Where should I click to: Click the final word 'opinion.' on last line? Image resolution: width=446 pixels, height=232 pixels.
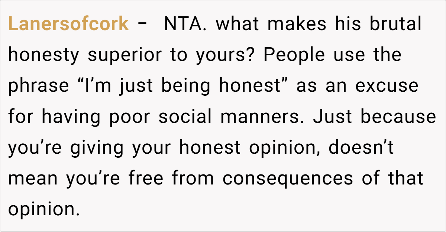44,209
